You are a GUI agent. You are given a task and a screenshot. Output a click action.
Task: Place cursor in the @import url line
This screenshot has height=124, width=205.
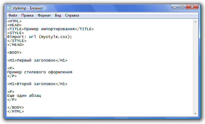click(39, 37)
